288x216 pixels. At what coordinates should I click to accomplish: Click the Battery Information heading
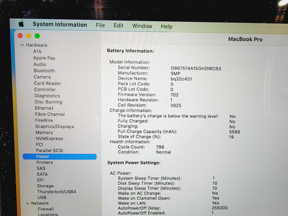131,51
